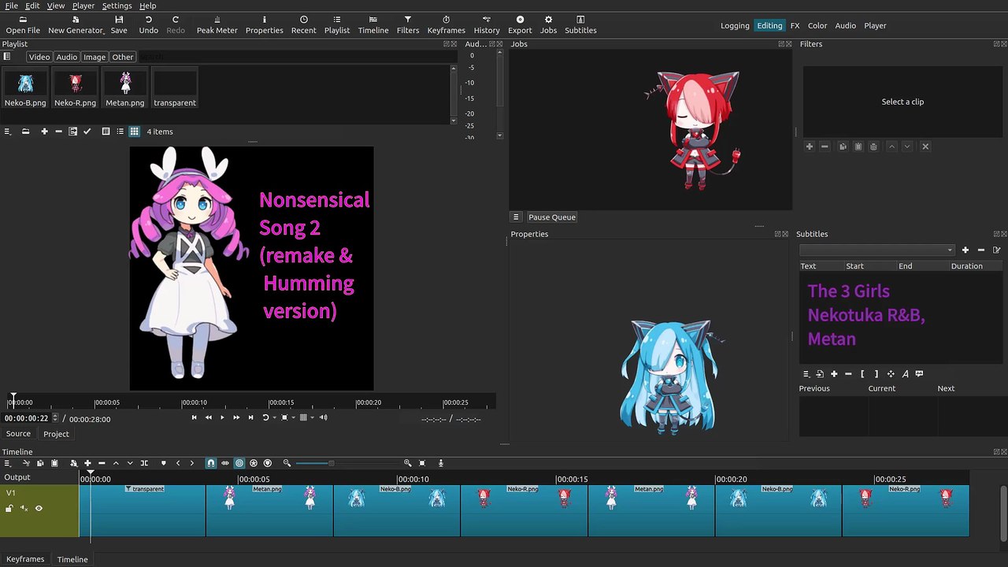The image size is (1008, 567).
Task: Toggle Ripple trim and drop
Action: point(239,463)
